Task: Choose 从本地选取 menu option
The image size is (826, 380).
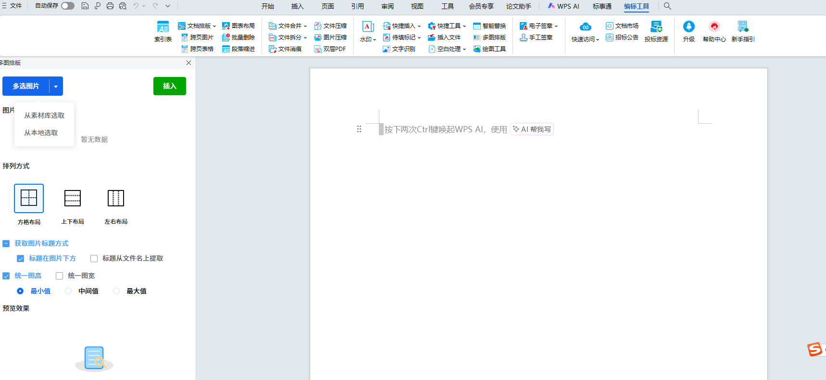Action: pyautogui.click(x=41, y=133)
